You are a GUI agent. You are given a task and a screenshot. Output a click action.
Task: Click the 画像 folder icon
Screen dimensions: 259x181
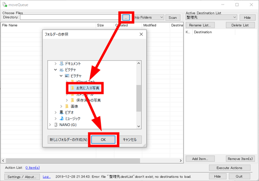pyautogui.click(x=67, y=106)
